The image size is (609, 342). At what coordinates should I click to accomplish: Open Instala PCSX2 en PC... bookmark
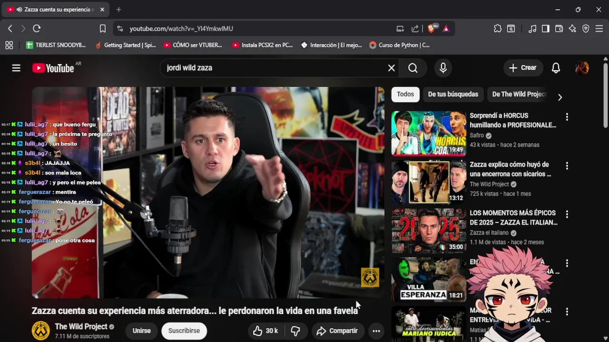click(x=263, y=45)
